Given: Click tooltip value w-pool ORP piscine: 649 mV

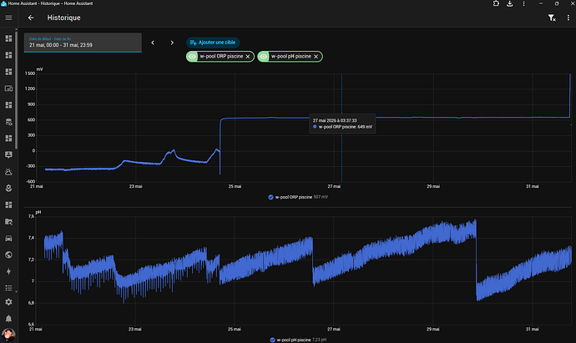Looking at the screenshot, I should coord(346,127).
